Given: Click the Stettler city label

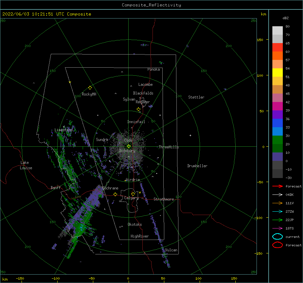Looking at the screenshot, I should click(x=196, y=97).
